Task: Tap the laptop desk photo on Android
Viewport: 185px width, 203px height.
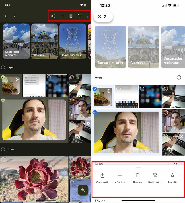Action: click(x=80, y=85)
